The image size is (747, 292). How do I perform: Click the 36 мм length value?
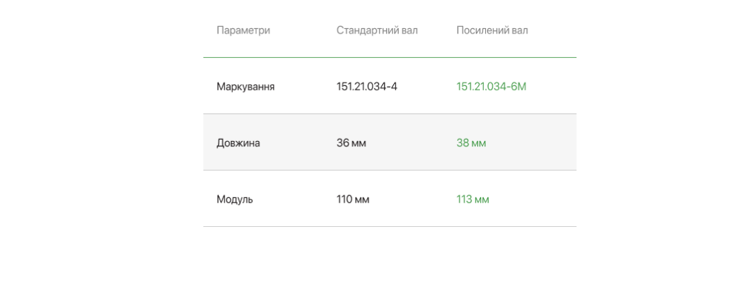click(351, 143)
